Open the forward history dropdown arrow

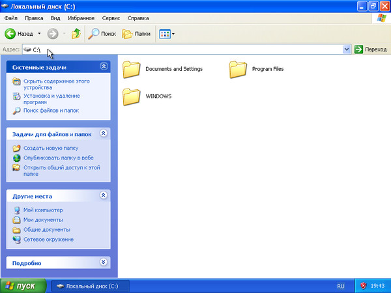point(64,33)
